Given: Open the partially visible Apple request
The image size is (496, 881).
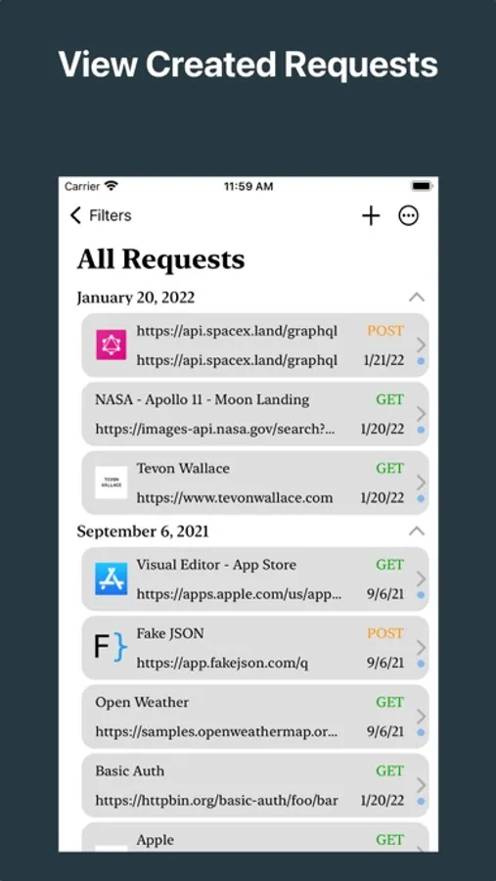Looking at the screenshot, I should click(x=255, y=837).
